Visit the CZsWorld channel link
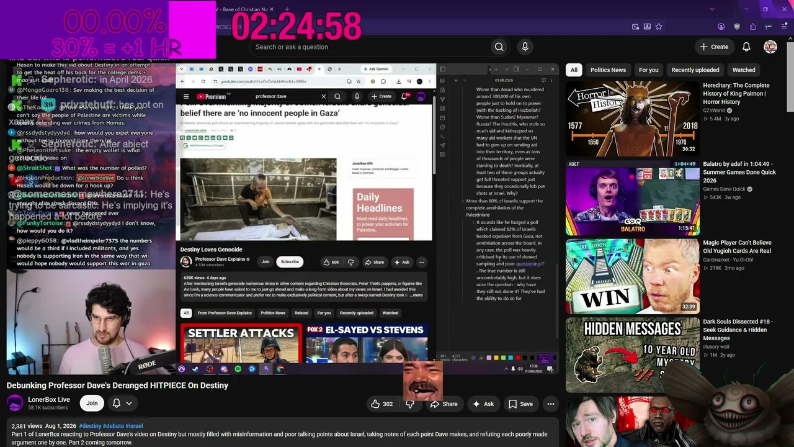 [714, 111]
